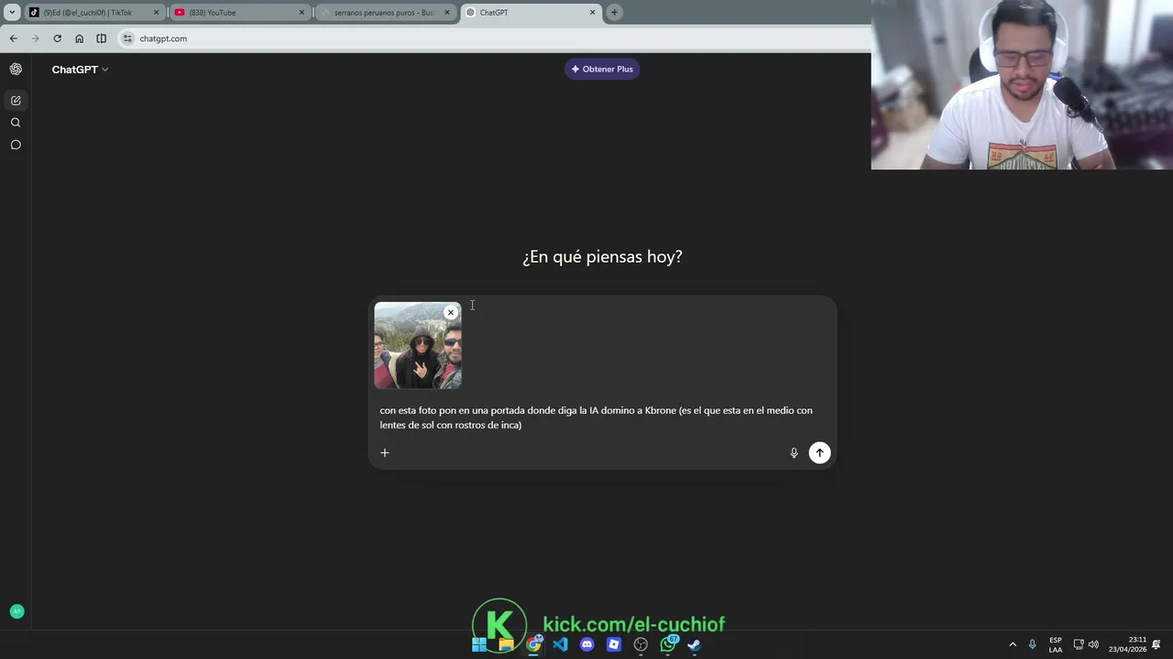Open search chats magnifier in sidebar
Viewport: 1173px width, 659px height.
click(x=16, y=123)
